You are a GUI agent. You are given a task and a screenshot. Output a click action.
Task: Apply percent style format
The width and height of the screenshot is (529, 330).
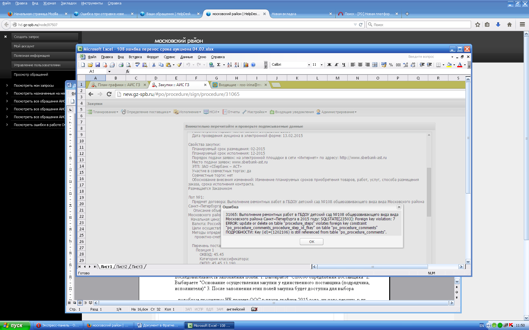[x=391, y=65]
